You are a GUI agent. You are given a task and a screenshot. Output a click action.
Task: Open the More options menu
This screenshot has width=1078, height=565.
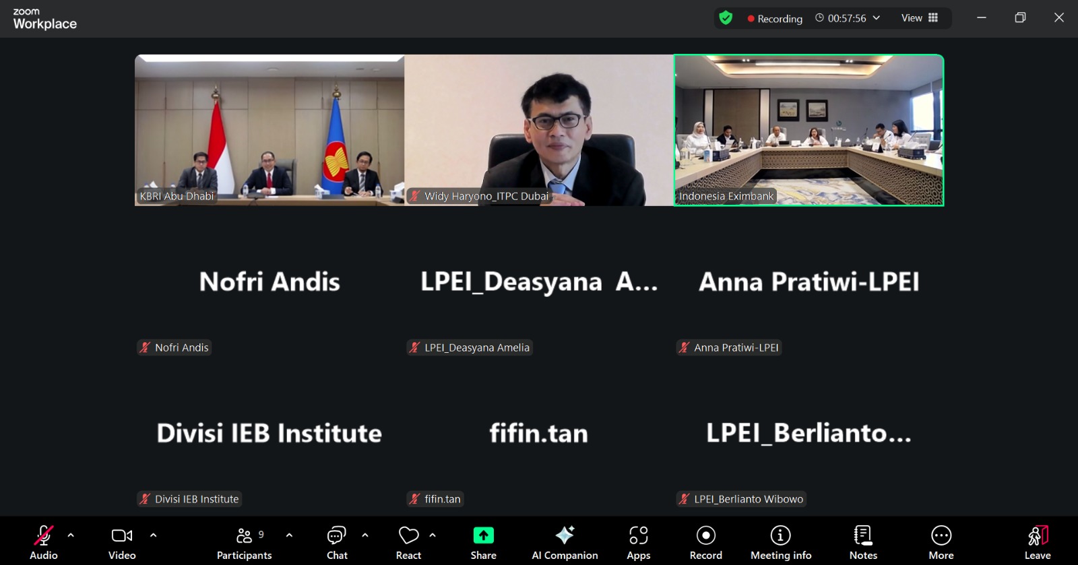(941, 542)
